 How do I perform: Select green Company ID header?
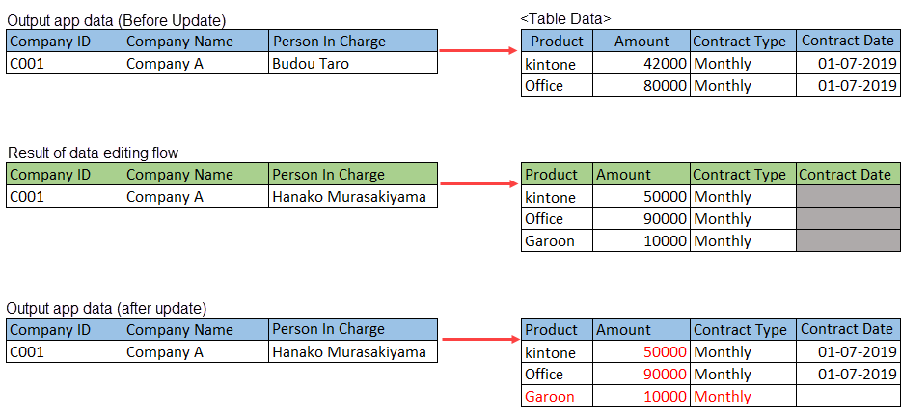pyautogui.click(x=65, y=174)
